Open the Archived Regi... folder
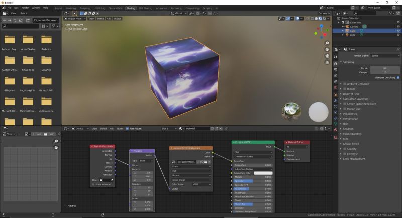The image size is (402, 218). point(10,43)
